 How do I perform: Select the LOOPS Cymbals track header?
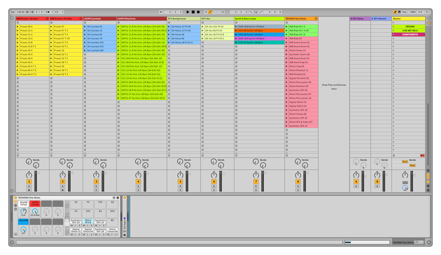[x=100, y=19]
